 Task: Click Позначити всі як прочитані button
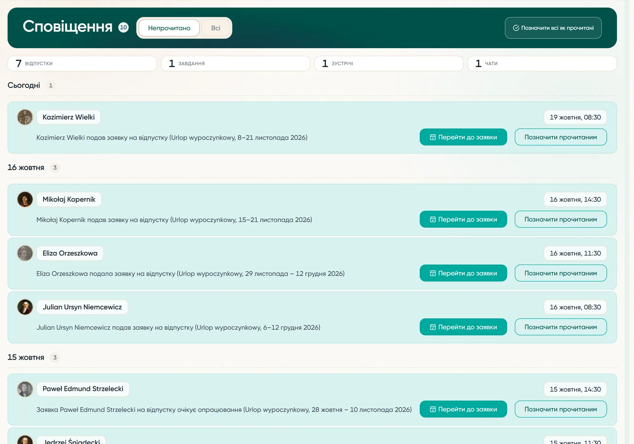point(553,28)
